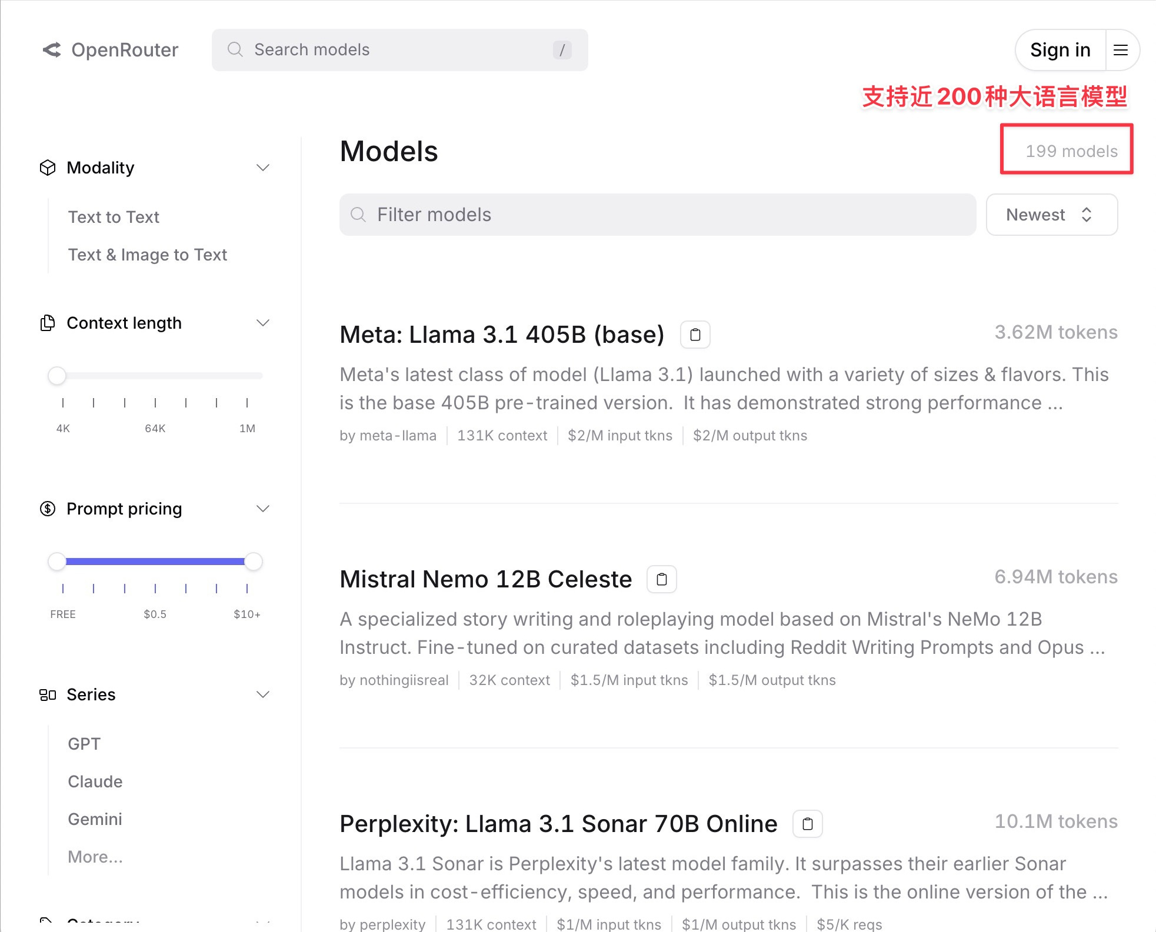This screenshot has height=932, width=1156.
Task: Select the GPT series filter
Action: [84, 744]
